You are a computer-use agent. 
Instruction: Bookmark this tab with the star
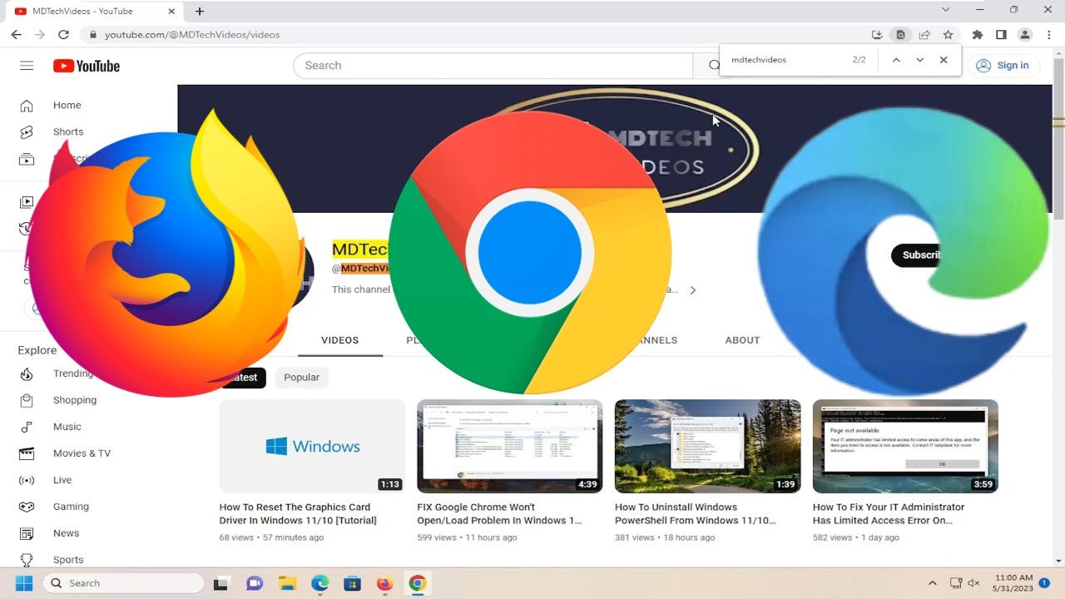[x=948, y=35]
